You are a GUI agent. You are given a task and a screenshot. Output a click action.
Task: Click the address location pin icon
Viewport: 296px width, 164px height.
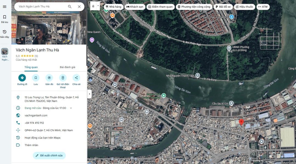pyautogui.click(x=18, y=97)
